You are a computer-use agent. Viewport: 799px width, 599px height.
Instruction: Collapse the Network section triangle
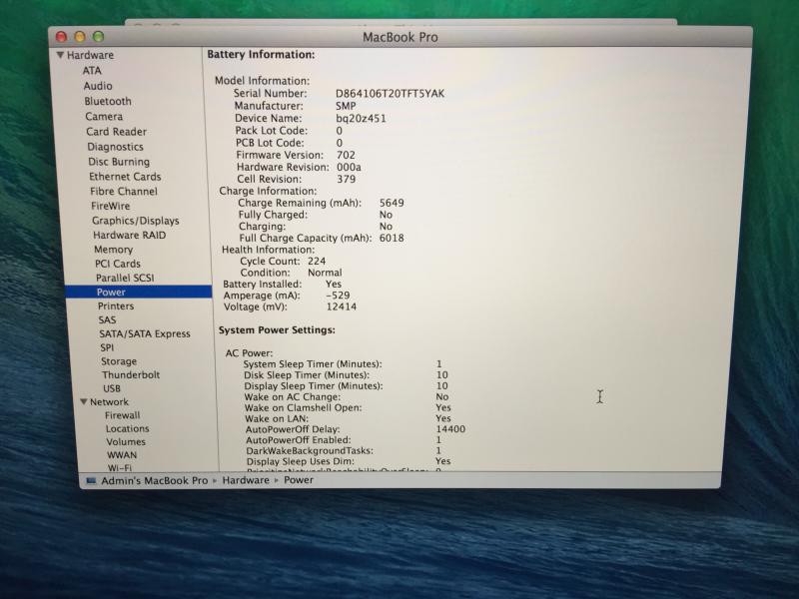[x=84, y=402]
